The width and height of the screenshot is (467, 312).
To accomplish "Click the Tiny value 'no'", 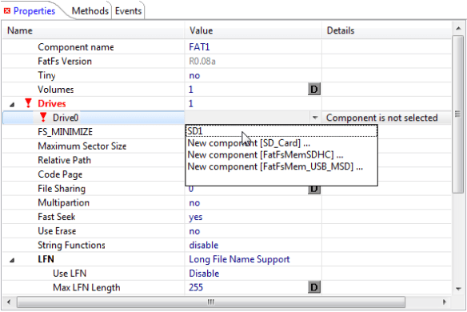I will pyautogui.click(x=194, y=76).
